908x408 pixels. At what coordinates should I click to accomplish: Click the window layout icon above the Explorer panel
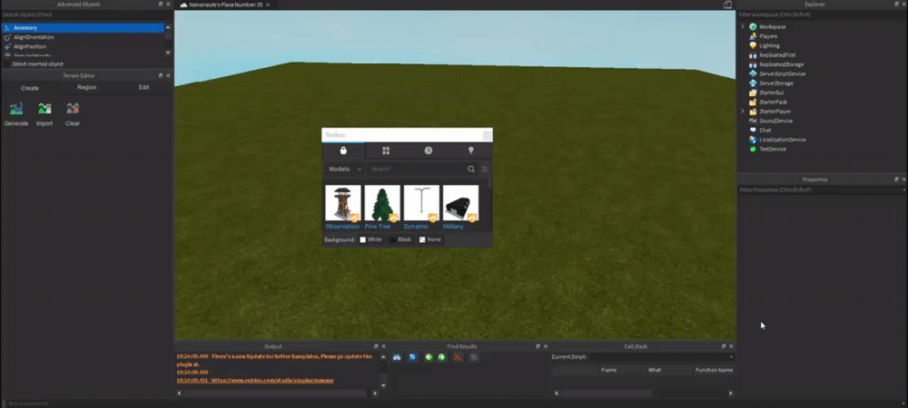(x=727, y=5)
